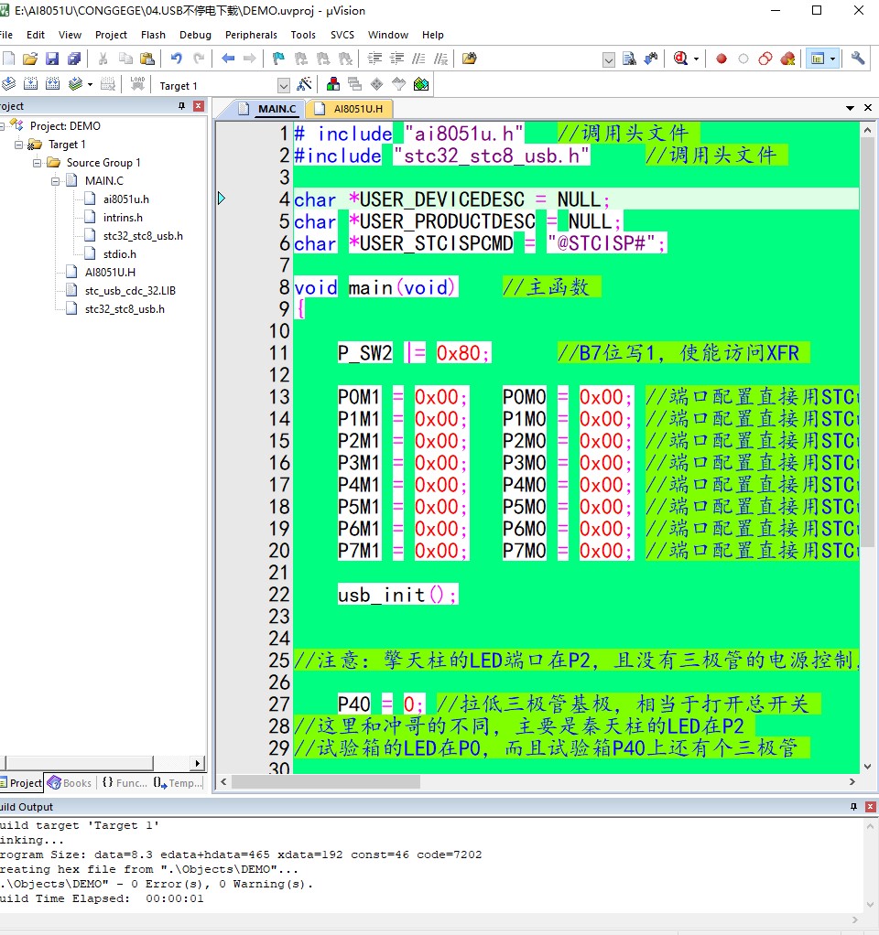Collapse the Target 1 tree node
Screen dimensions: 879x935
[18, 145]
